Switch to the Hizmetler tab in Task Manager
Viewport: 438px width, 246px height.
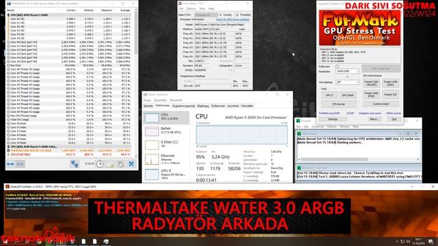point(247,106)
